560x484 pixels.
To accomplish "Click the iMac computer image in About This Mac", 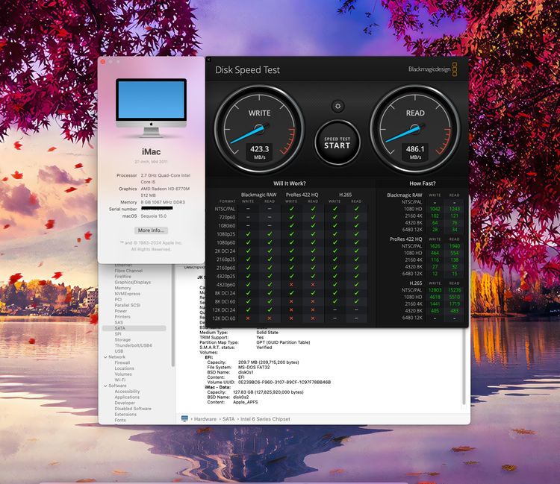I will [x=151, y=107].
